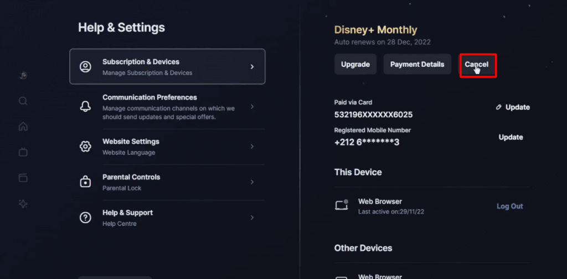Image resolution: width=567 pixels, height=279 pixels.
Task: Update the registered mobile number
Action: pos(511,137)
